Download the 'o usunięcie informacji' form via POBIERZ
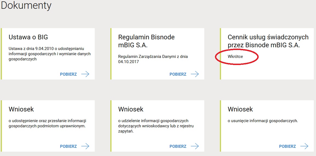Image resolution: width=316 pixels, height=156 pixels. 287,146
